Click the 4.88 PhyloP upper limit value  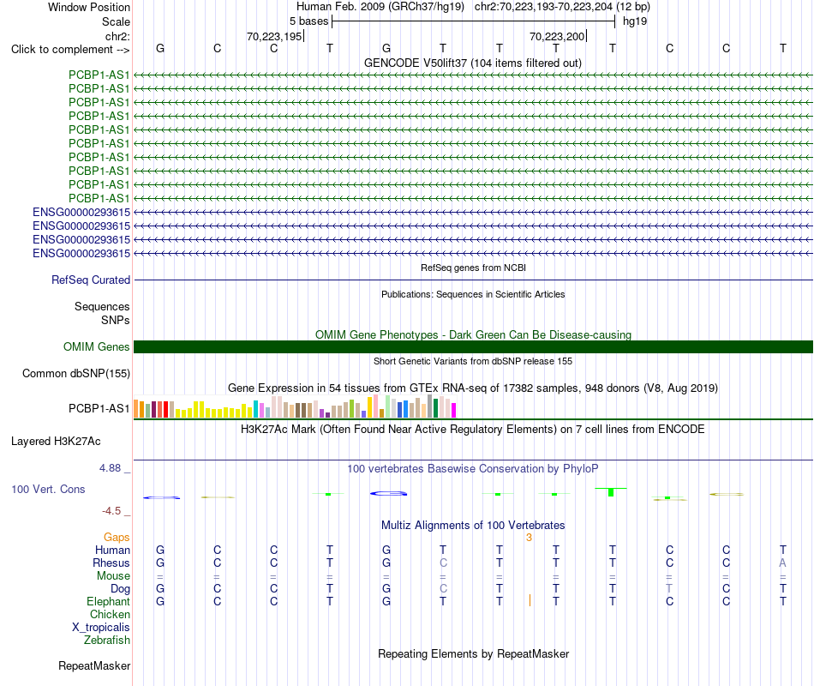[110, 468]
